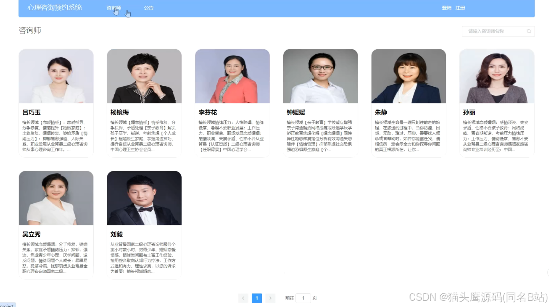Image resolution: width=549 pixels, height=307 pixels.
Task: Click the search magnifier icon in counselor search box
Action: pyautogui.click(x=528, y=31)
